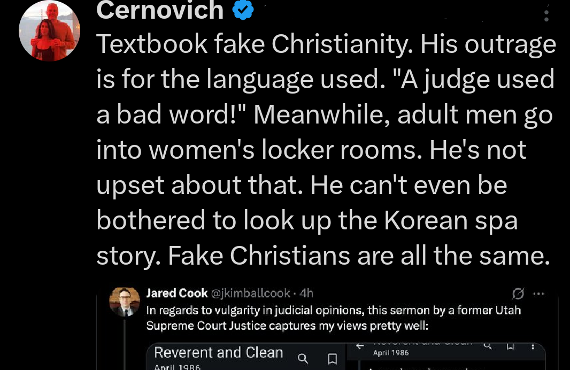Screen dimensions: 570x370
Task: Toggle the bookmark in right screenshot
Action: coord(510,346)
